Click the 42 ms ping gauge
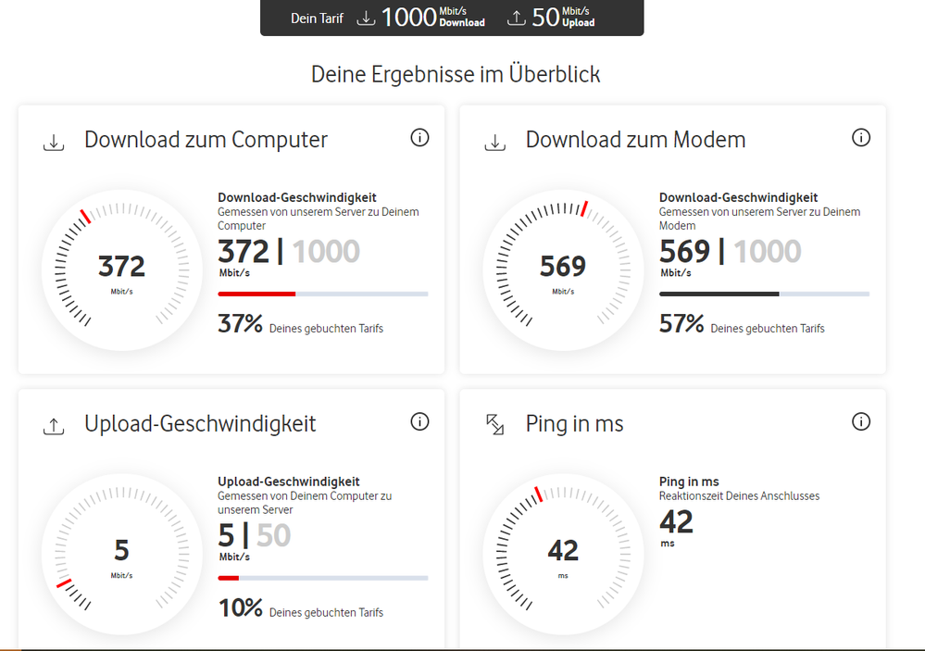 pyautogui.click(x=563, y=554)
